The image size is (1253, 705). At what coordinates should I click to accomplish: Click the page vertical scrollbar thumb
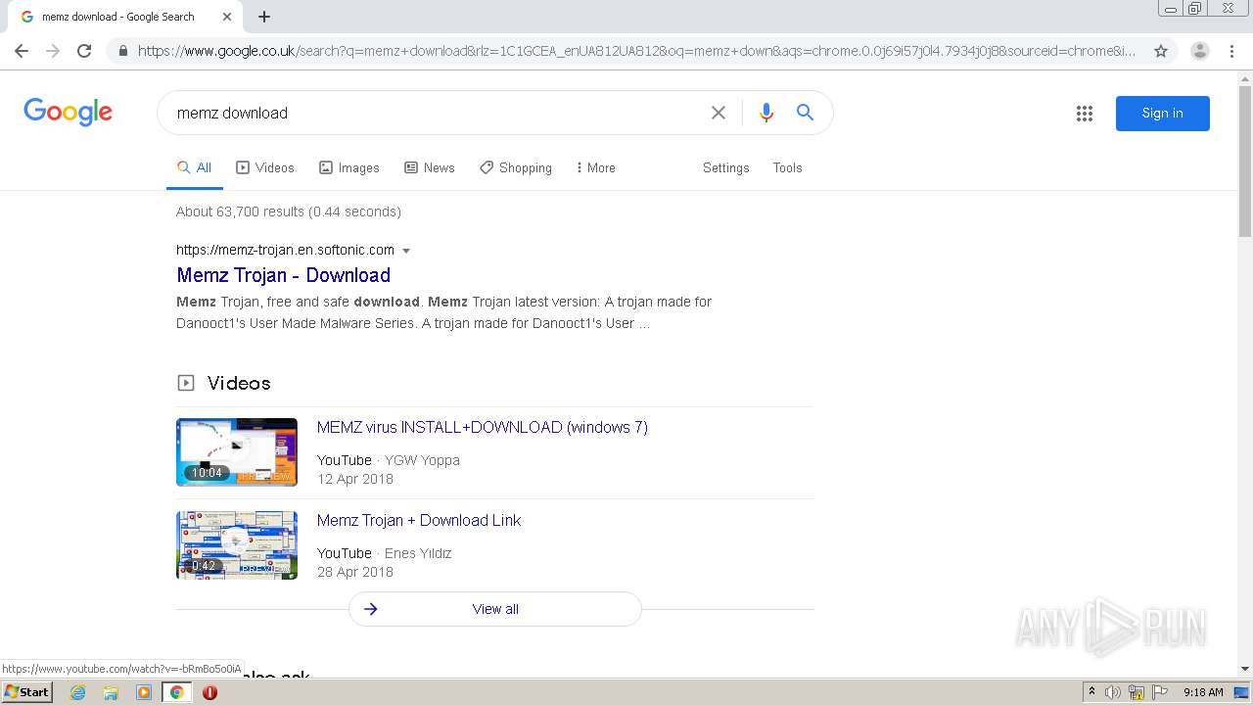1245,162
